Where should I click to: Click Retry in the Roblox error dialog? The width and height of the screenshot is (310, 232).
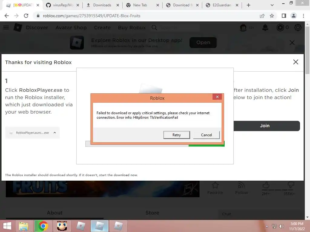pos(176,135)
